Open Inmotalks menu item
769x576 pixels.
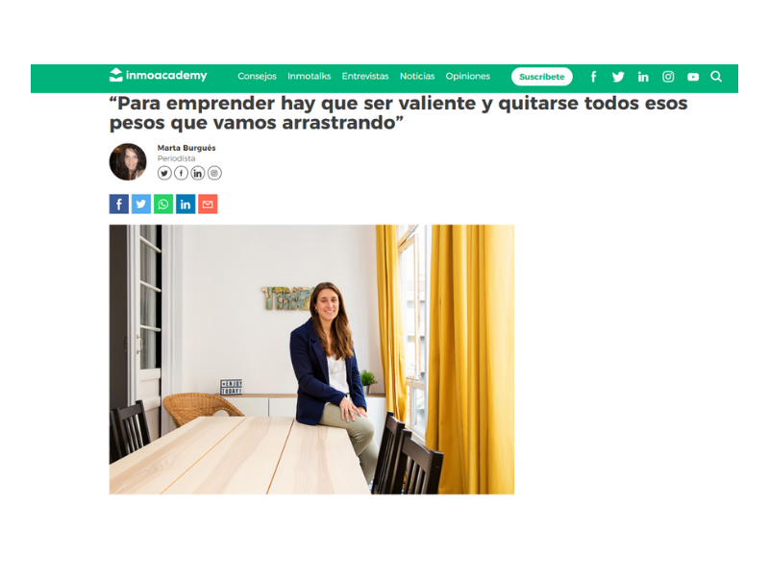point(309,76)
